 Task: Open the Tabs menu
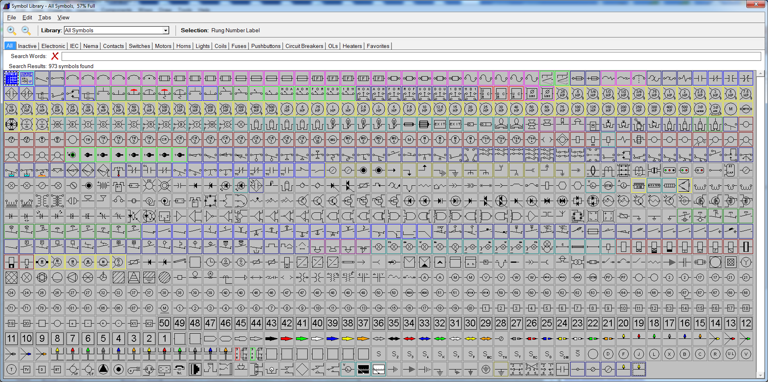pos(44,17)
